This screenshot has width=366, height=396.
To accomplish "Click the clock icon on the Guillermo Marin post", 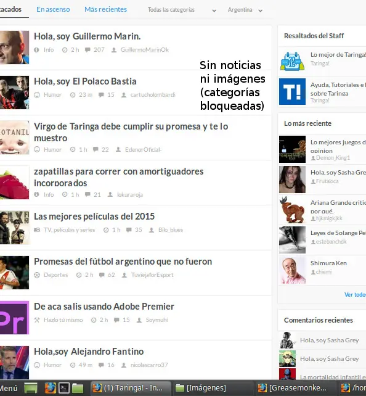I will click(65, 50).
